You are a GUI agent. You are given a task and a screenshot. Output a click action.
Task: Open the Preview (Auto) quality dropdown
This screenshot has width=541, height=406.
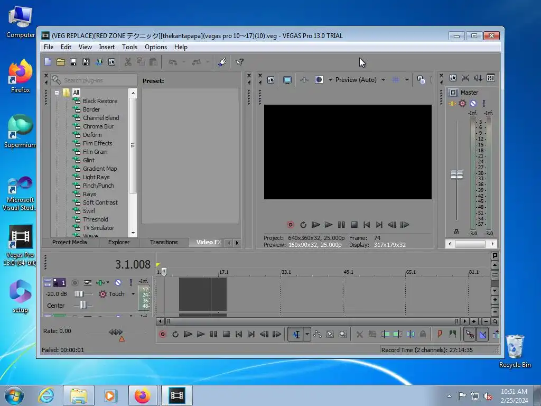pos(383,80)
